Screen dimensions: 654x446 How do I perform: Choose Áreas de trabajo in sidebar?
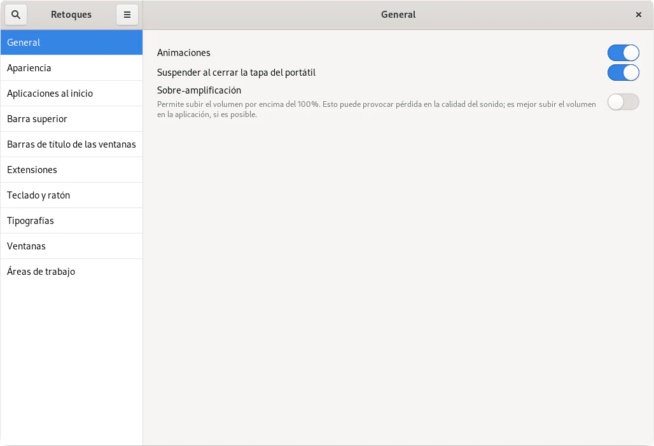(x=71, y=272)
